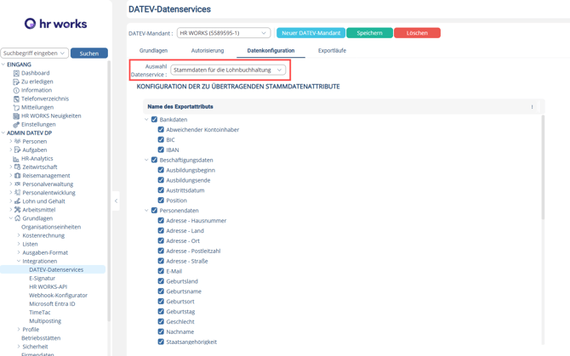Open Multiposting entry
The width and height of the screenshot is (570, 356).
45,321
